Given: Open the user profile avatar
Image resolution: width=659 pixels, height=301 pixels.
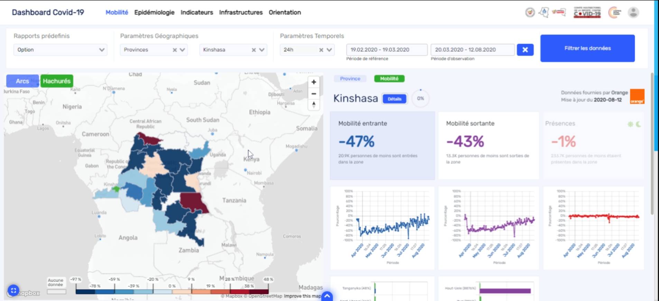Looking at the screenshot, I should pos(633,13).
